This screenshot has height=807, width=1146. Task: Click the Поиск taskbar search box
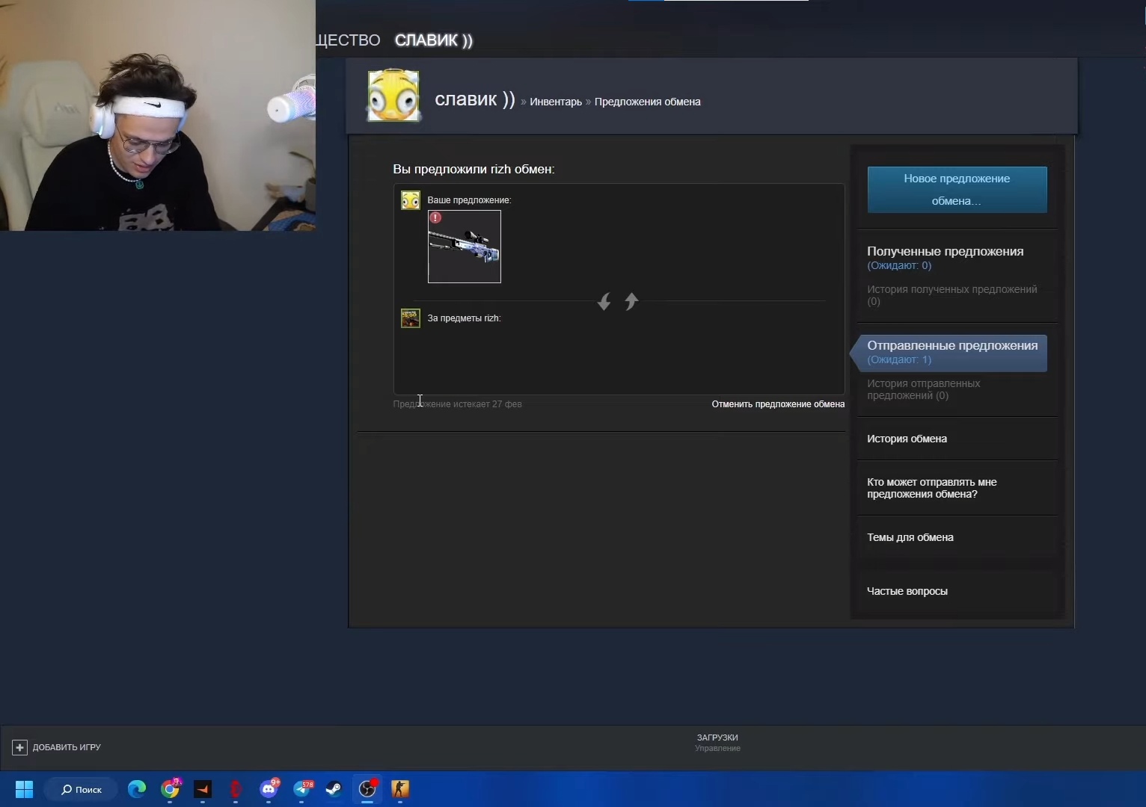click(x=81, y=789)
